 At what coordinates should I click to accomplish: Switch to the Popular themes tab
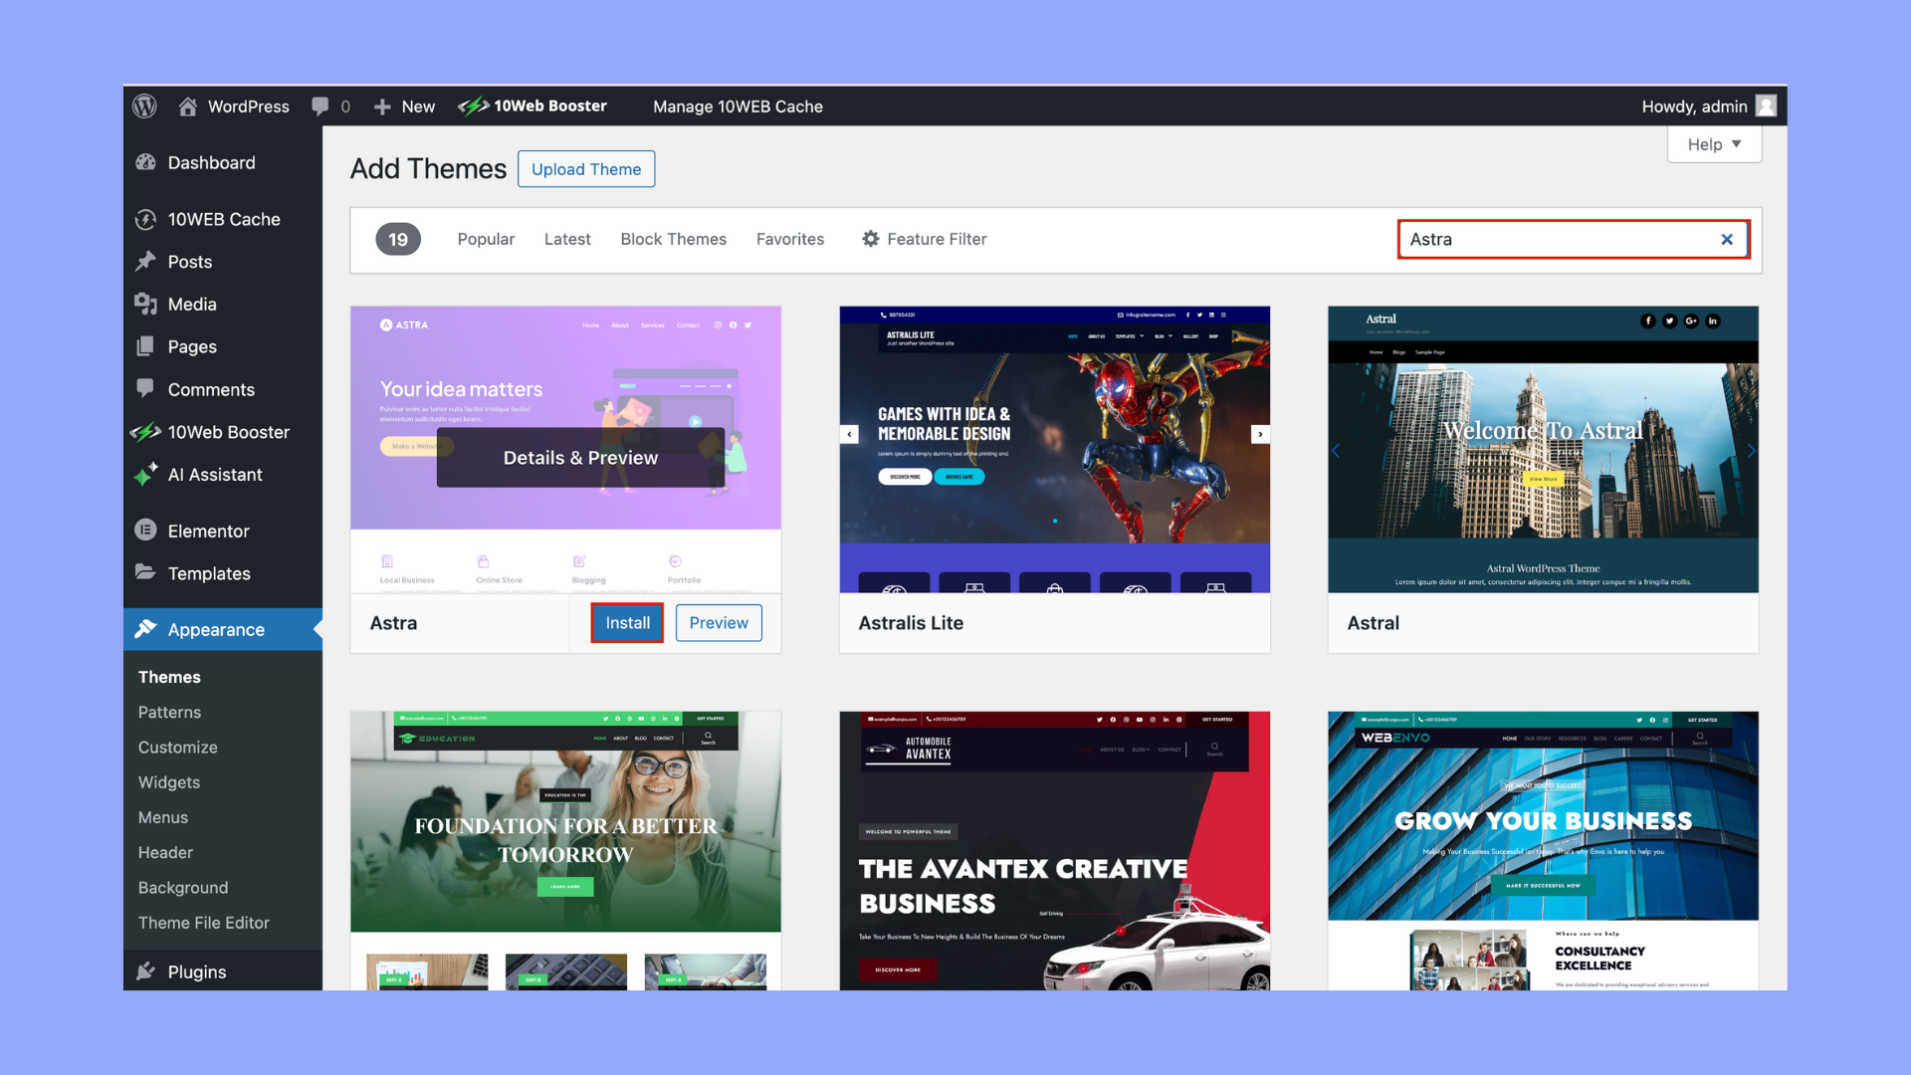486,240
